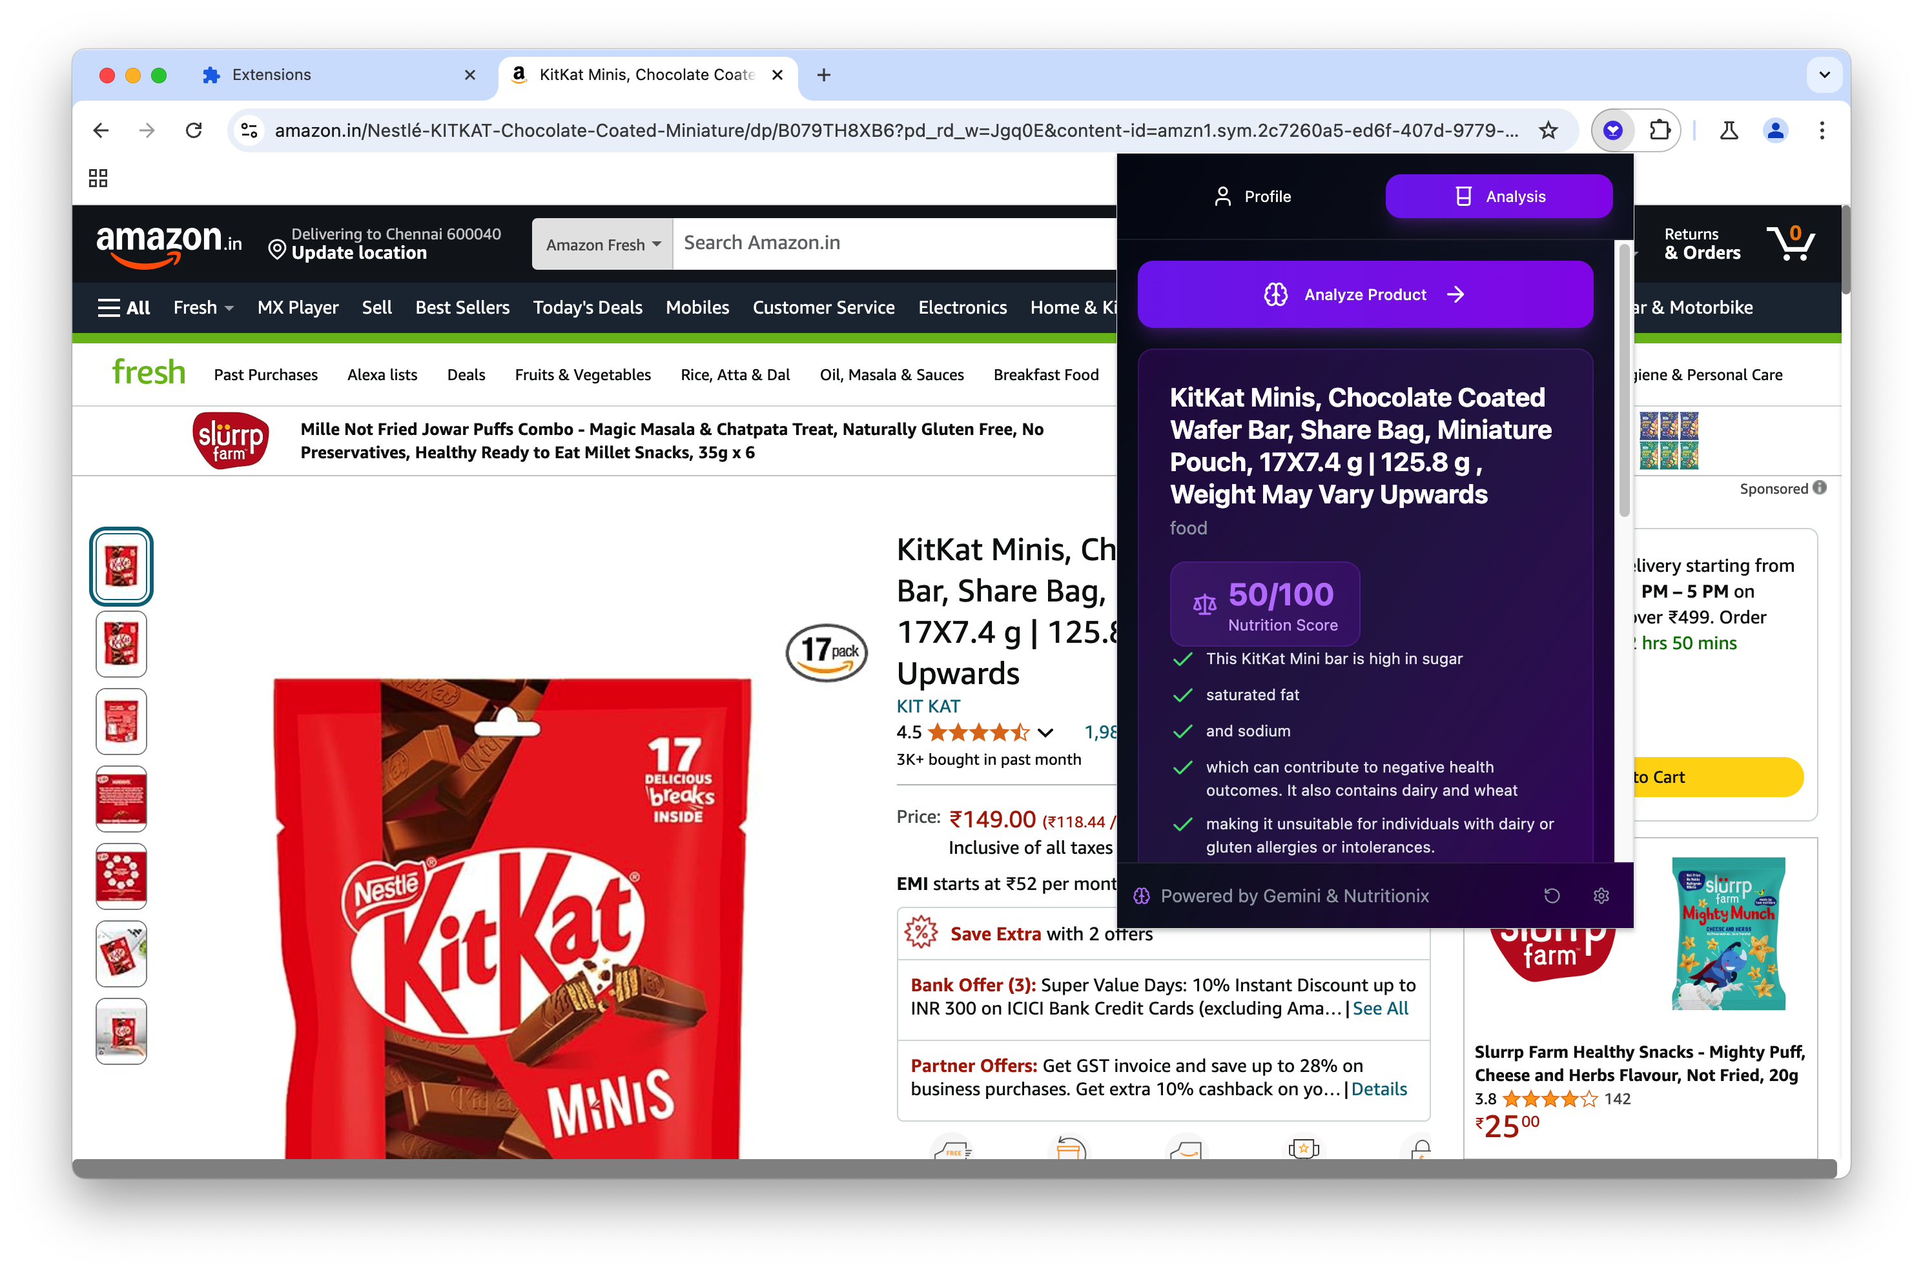This screenshot has width=1923, height=1274.
Task: Open extension settings gear icon
Action: (x=1600, y=895)
